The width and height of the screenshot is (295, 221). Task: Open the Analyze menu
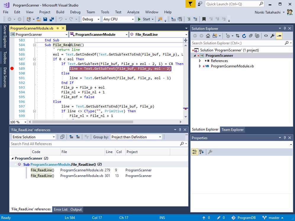(x=133, y=12)
